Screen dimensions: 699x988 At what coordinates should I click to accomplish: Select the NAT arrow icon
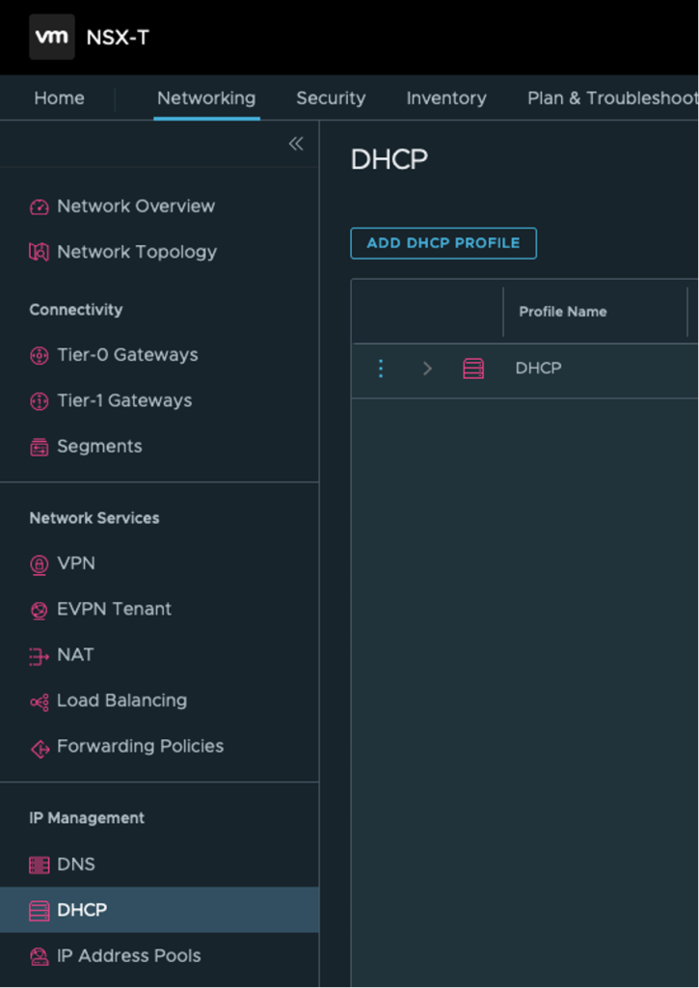tap(39, 654)
